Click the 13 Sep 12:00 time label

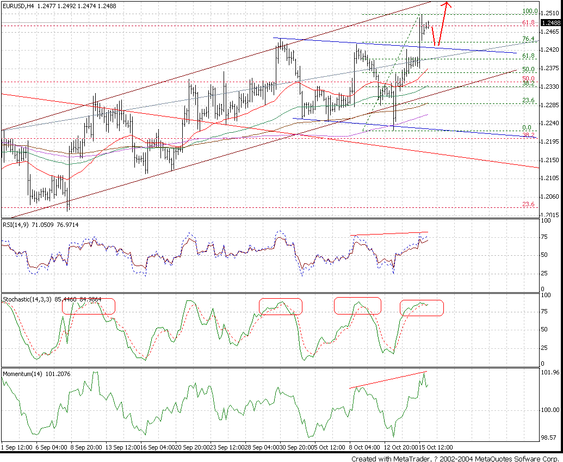click(123, 447)
